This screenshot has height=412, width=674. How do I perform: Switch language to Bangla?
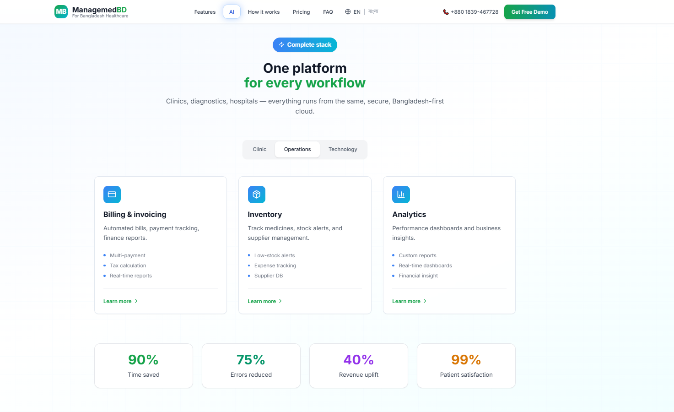[373, 12]
